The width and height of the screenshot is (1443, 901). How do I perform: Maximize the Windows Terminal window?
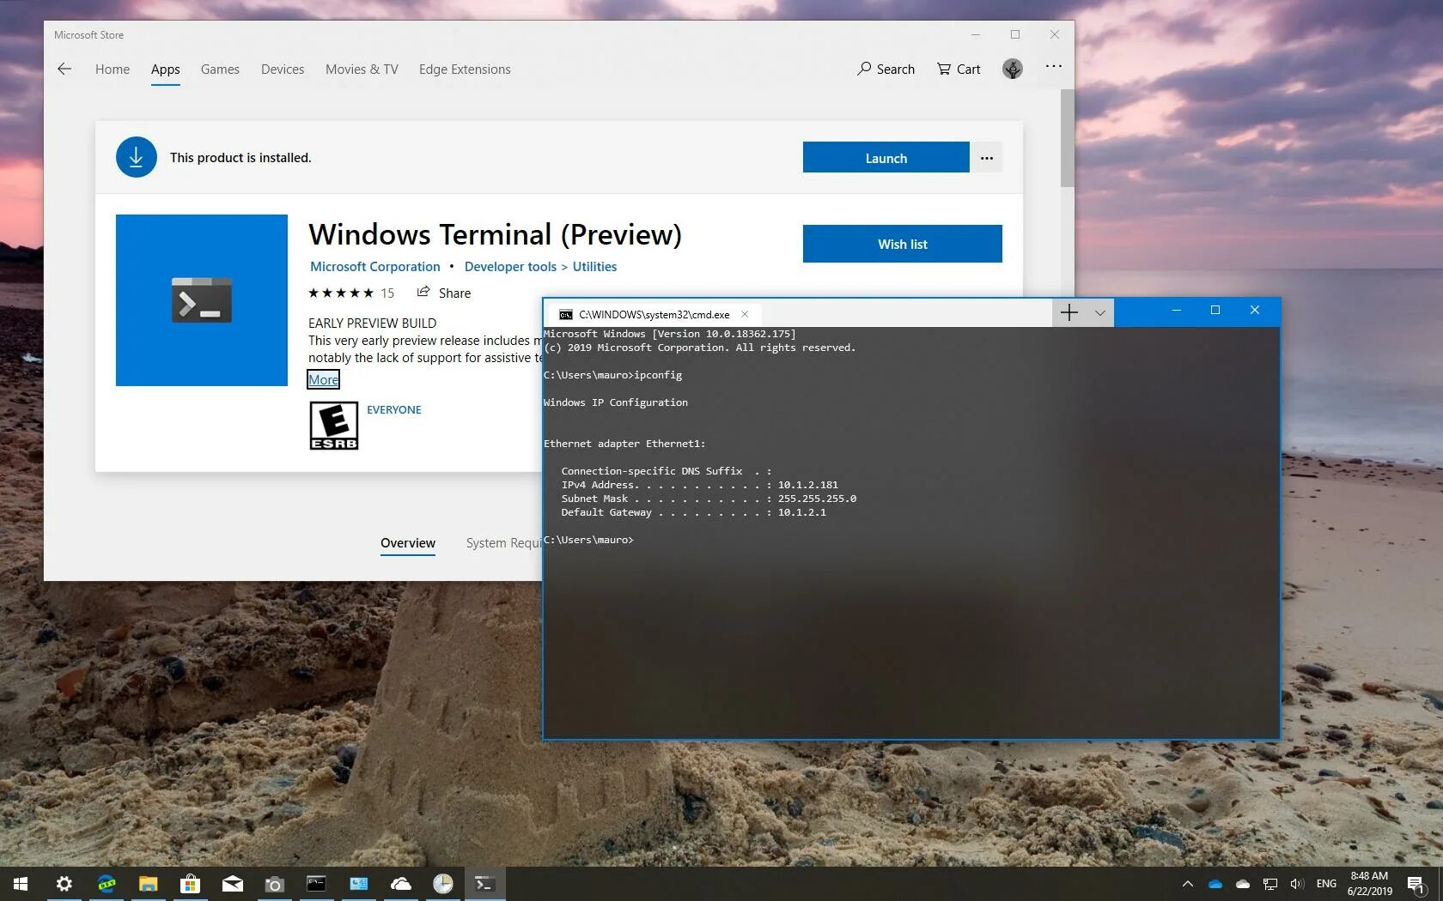1215,310
